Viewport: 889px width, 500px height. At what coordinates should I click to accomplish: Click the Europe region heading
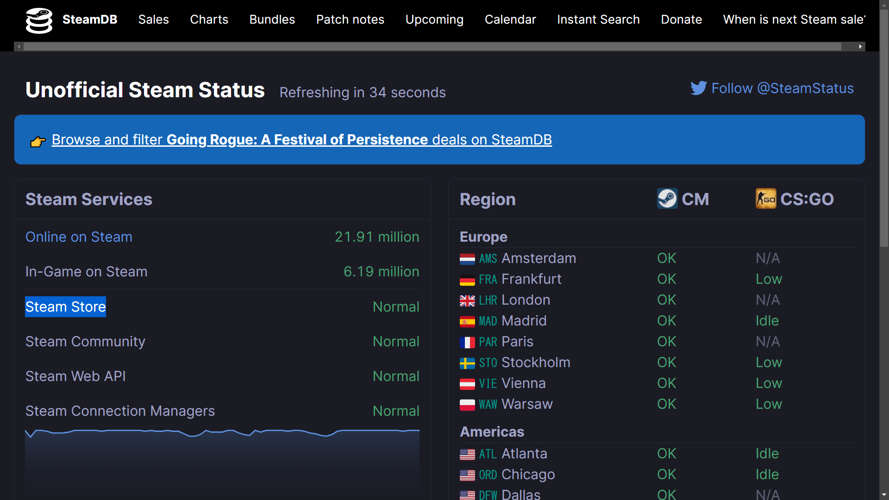(483, 237)
